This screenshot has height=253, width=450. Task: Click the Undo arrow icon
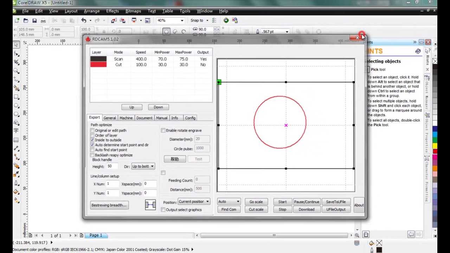[x=84, y=20]
